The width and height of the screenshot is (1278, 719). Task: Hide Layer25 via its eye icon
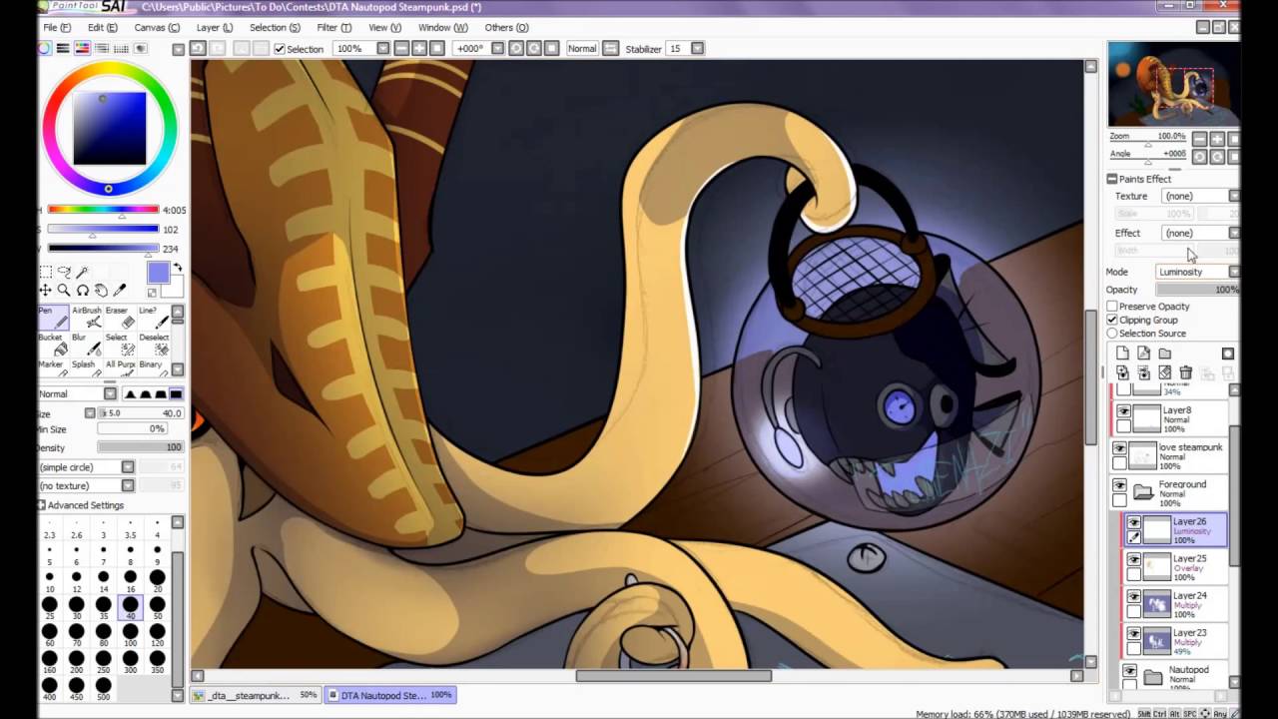coord(1134,560)
